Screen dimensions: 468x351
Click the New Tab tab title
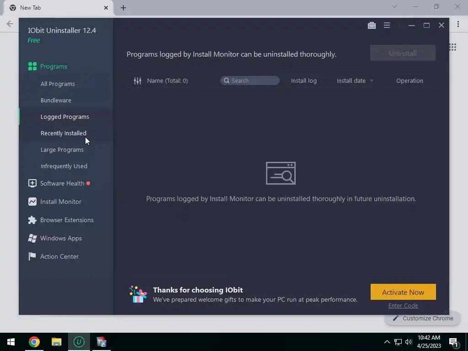[31, 8]
